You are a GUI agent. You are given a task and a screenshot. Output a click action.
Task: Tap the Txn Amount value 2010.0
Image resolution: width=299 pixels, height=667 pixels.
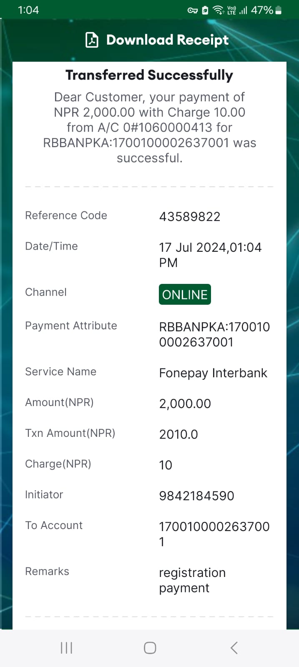178,434
